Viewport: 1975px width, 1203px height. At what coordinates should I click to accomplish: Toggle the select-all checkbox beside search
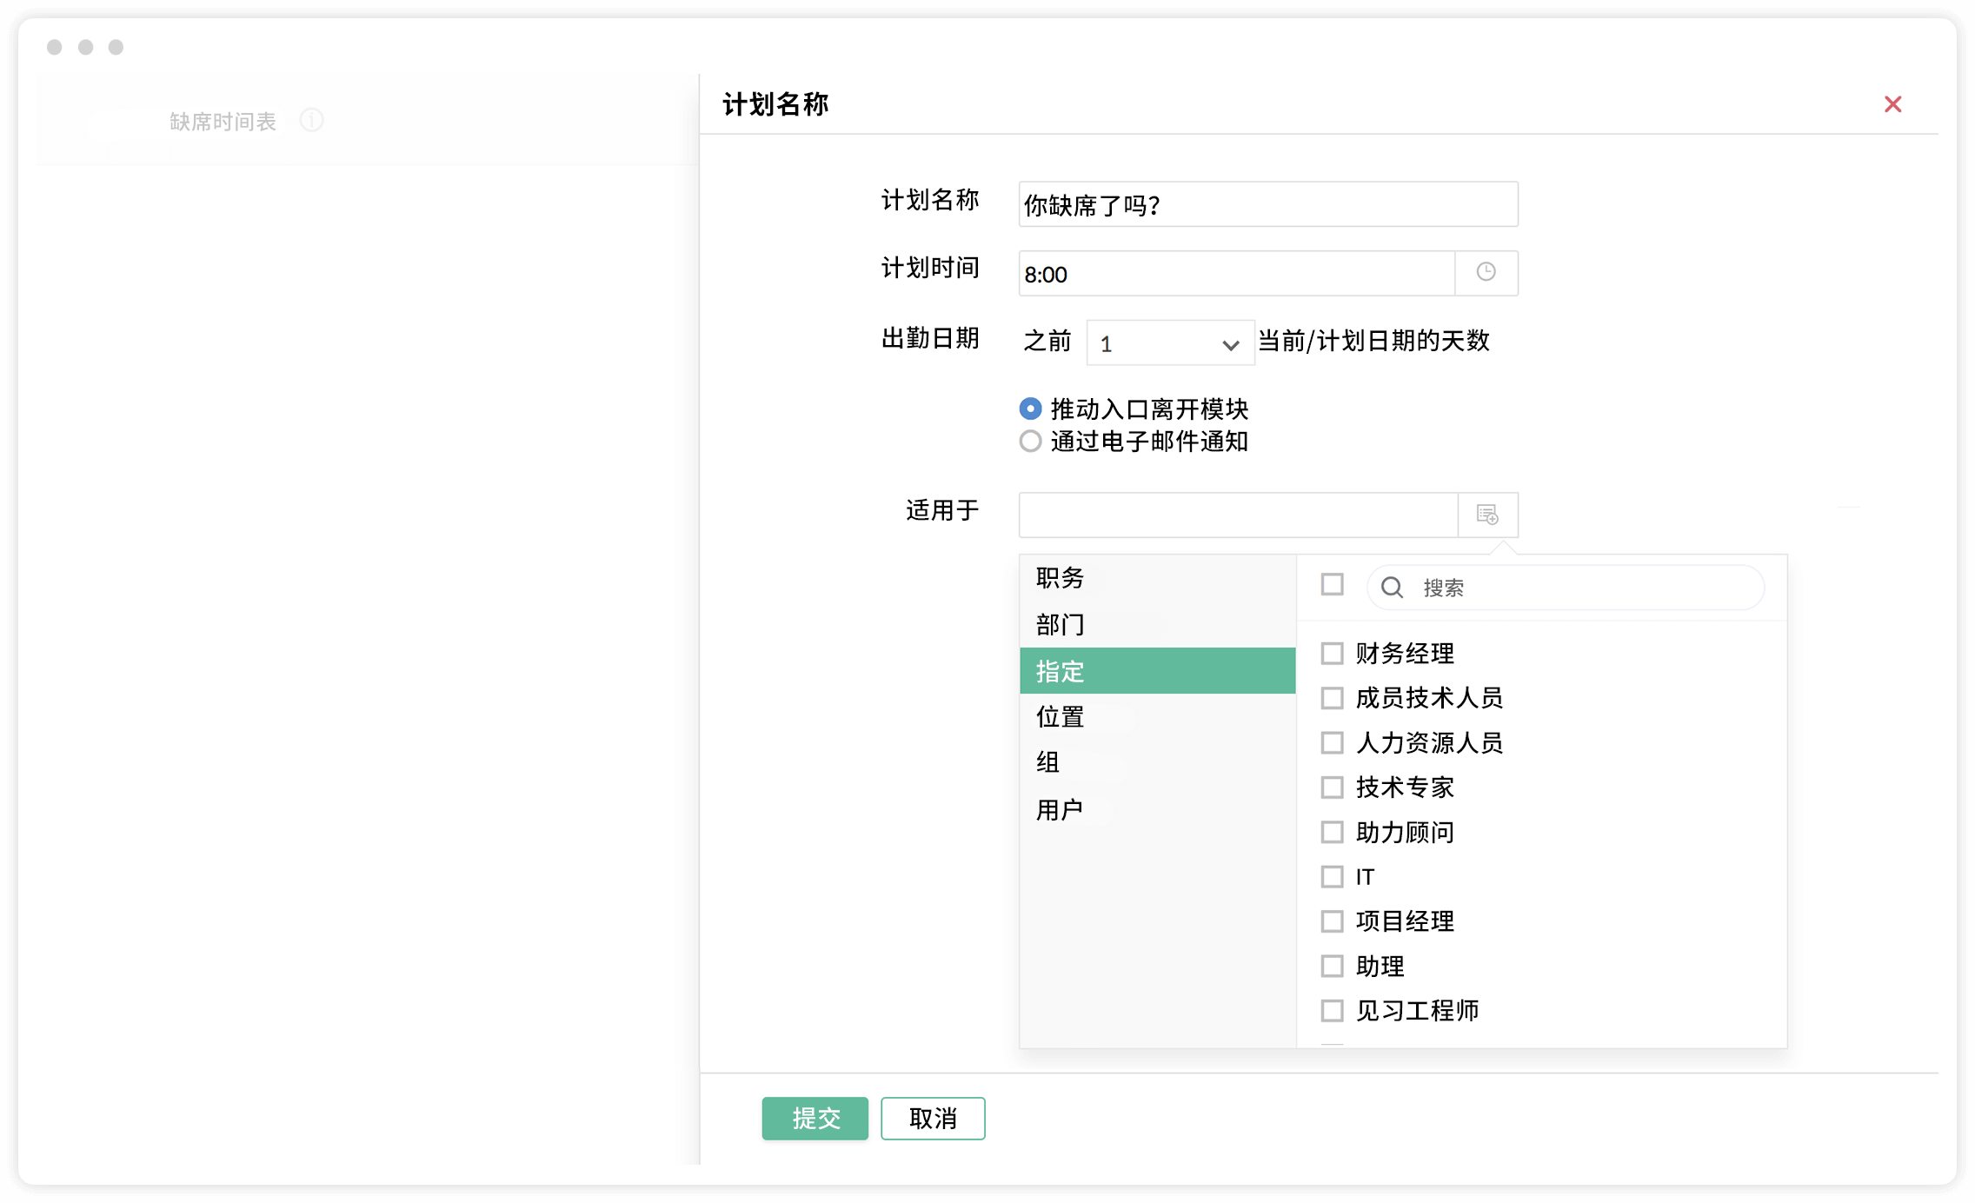click(x=1332, y=584)
